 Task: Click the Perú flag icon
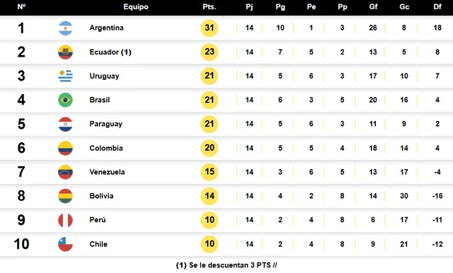[x=65, y=220]
